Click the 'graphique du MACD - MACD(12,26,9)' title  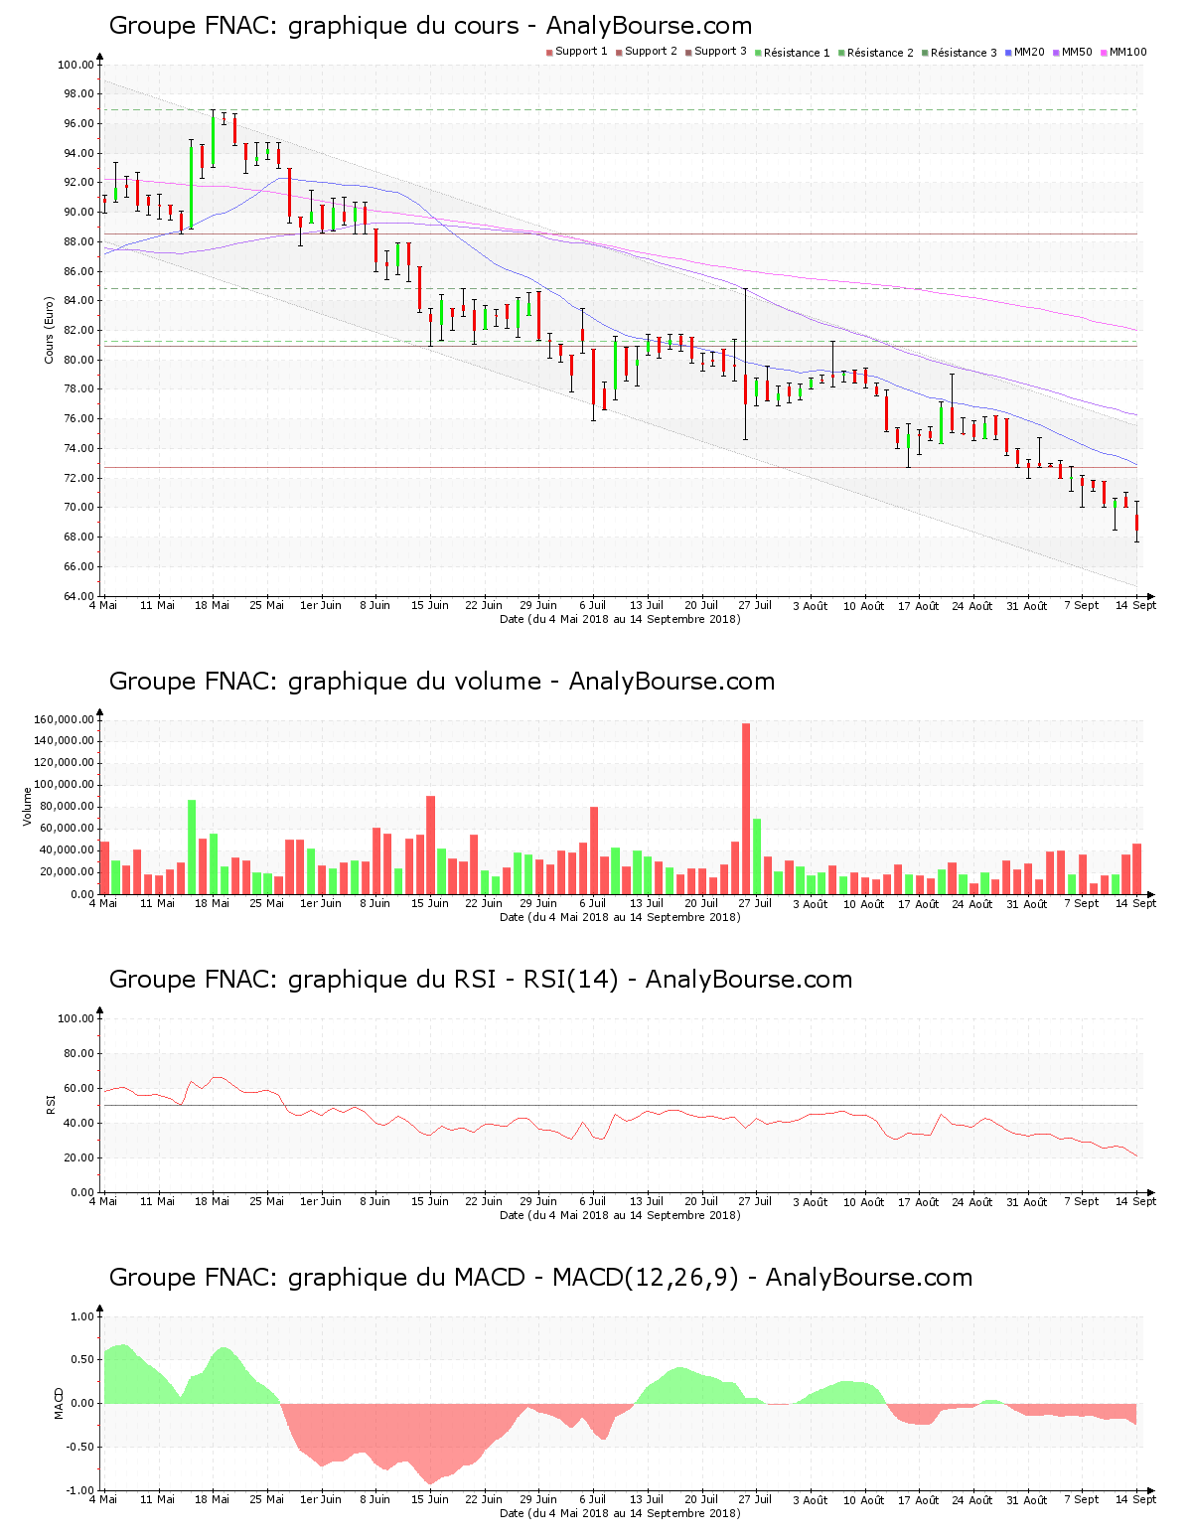[540, 1278]
